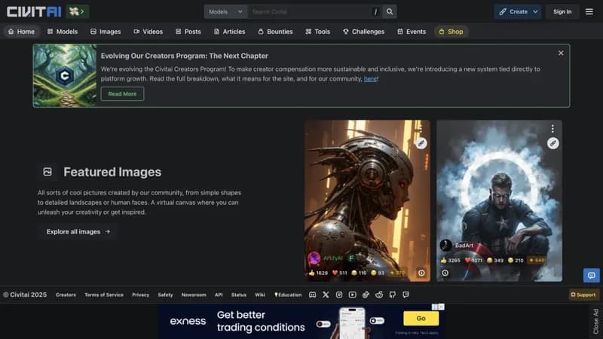
Task: Open the Videos tab
Action: pyautogui.click(x=148, y=32)
